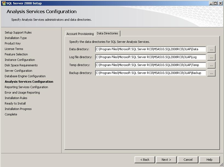Click the Database Engine Configuration step
The width and height of the screenshot is (224, 167).
coord(25,76)
